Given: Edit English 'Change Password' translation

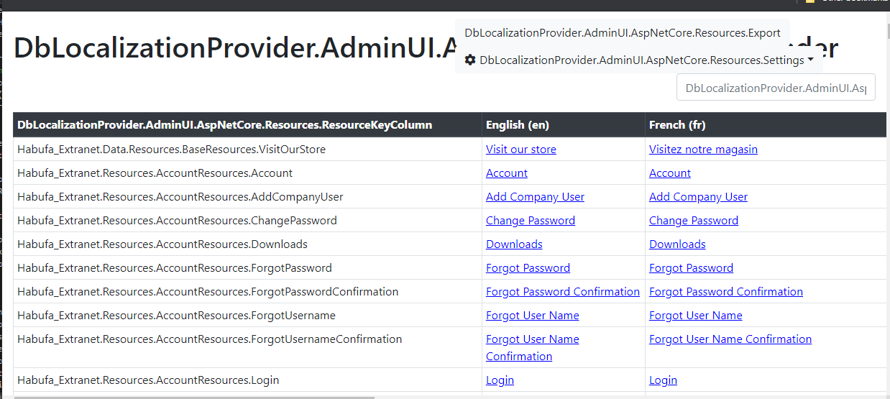Looking at the screenshot, I should coord(531,221).
